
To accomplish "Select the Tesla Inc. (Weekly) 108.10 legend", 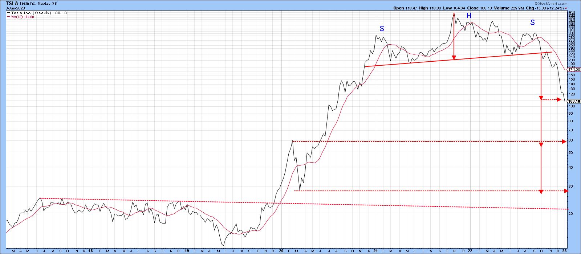I will pyautogui.click(x=37, y=13).
